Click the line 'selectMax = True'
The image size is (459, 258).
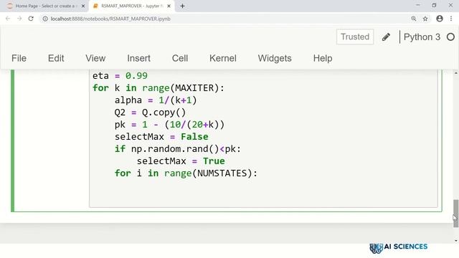(181, 161)
